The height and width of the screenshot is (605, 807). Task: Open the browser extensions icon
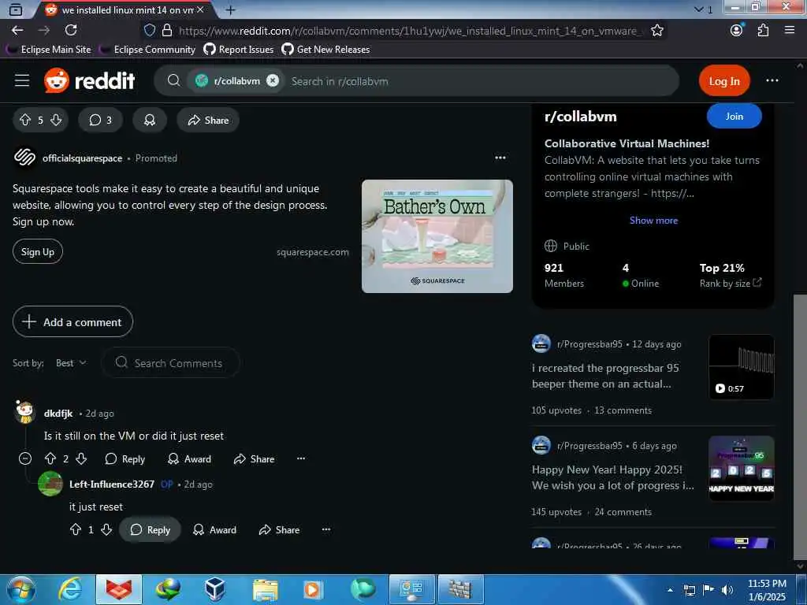[763, 31]
